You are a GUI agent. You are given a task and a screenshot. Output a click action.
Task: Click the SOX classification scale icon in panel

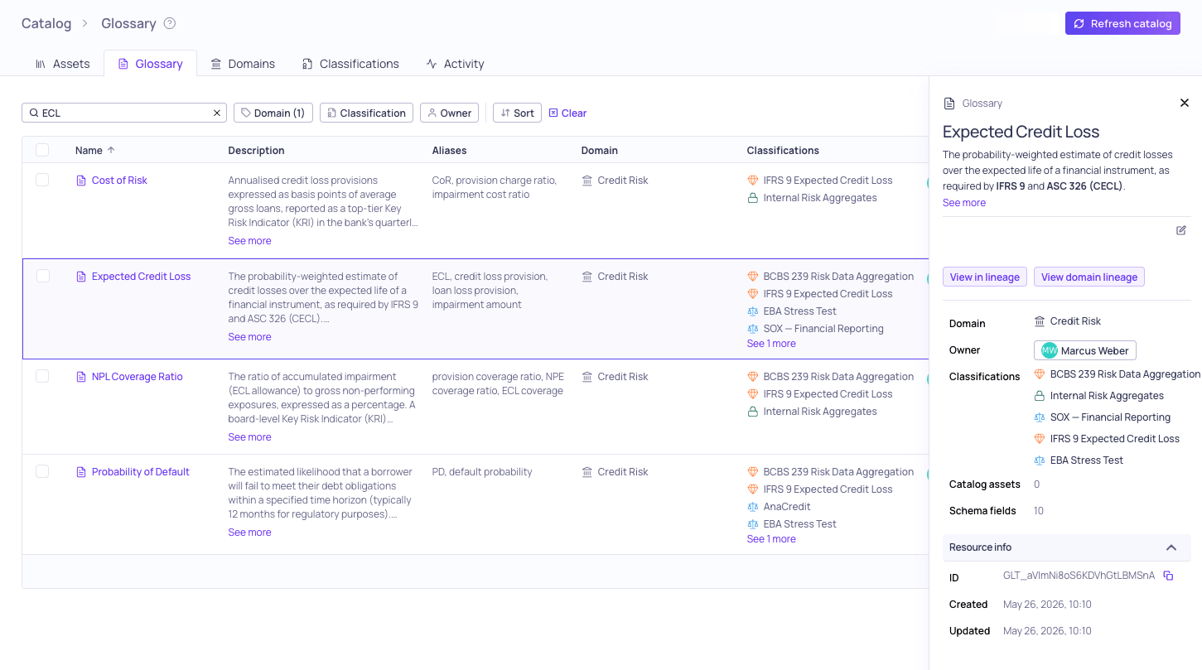click(x=1040, y=417)
